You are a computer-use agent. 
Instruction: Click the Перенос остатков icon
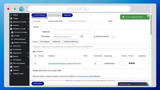[12, 43]
